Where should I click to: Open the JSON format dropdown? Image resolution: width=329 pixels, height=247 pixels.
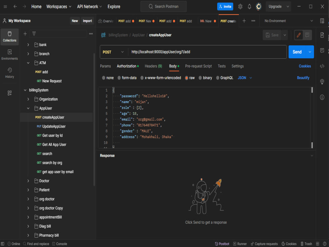pos(245,78)
